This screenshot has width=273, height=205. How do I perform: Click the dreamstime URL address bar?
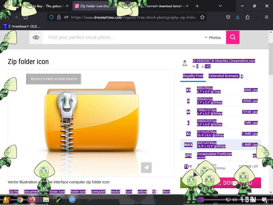pos(134,17)
